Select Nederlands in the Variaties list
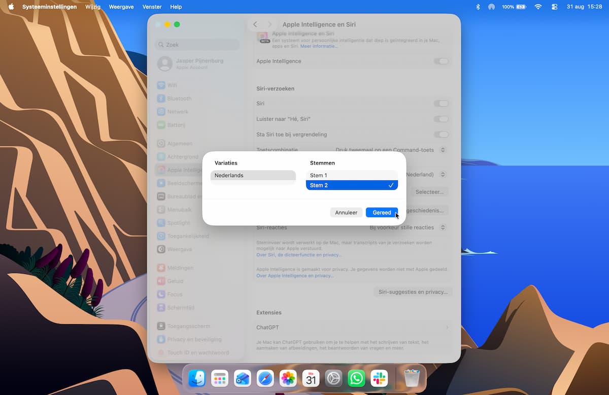The width and height of the screenshot is (609, 395). pyautogui.click(x=253, y=175)
